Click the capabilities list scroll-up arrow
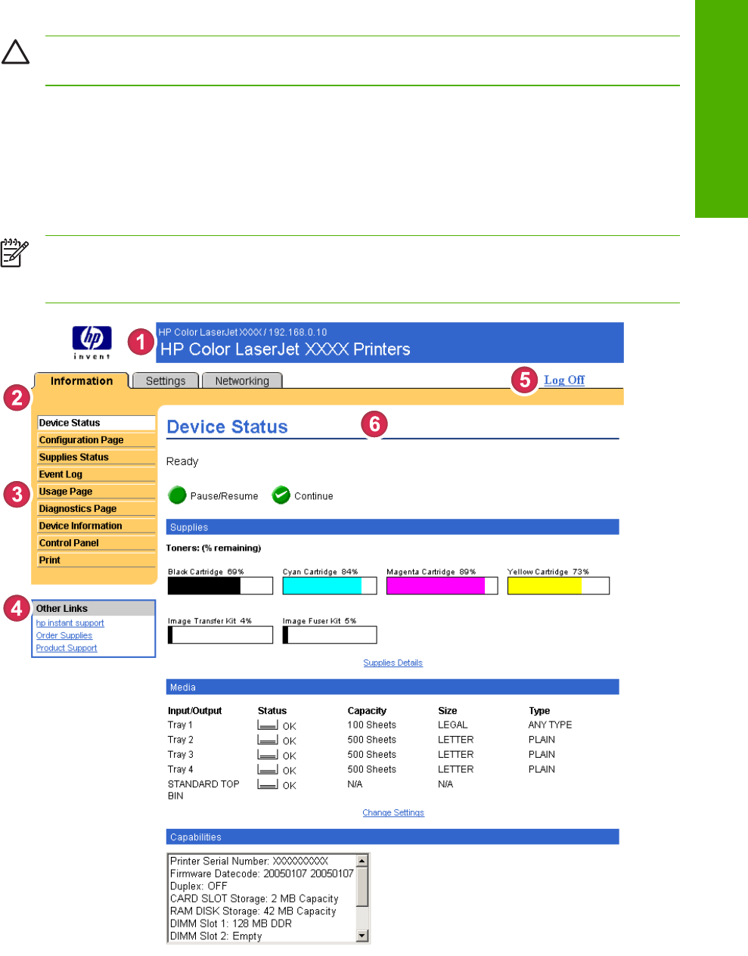 [362, 861]
